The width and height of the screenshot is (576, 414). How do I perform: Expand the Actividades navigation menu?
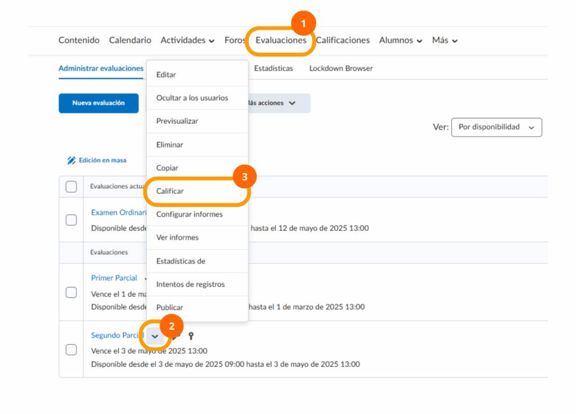pyautogui.click(x=187, y=40)
